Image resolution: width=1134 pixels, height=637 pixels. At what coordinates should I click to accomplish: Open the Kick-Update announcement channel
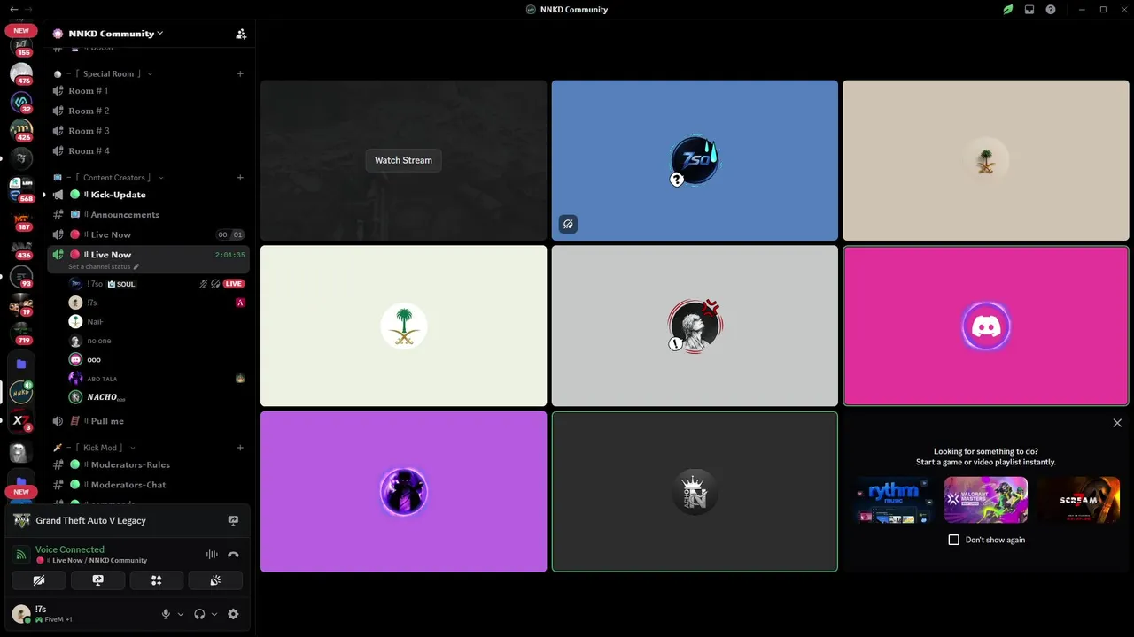(x=148, y=195)
